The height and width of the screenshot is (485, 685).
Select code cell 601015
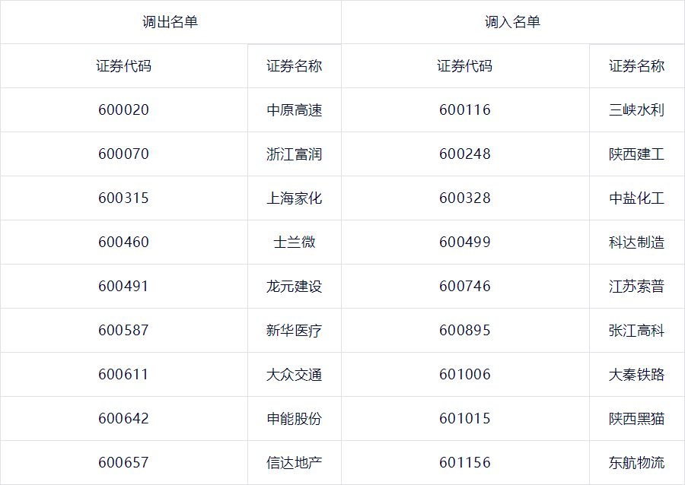click(465, 418)
